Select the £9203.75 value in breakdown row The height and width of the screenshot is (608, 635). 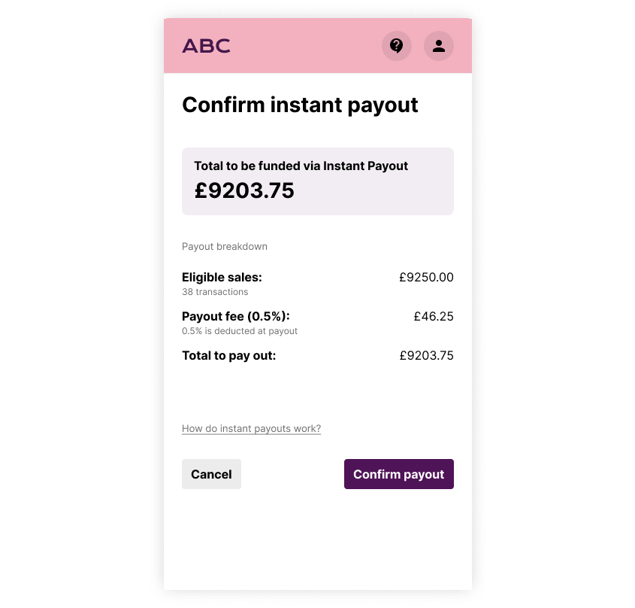[426, 355]
